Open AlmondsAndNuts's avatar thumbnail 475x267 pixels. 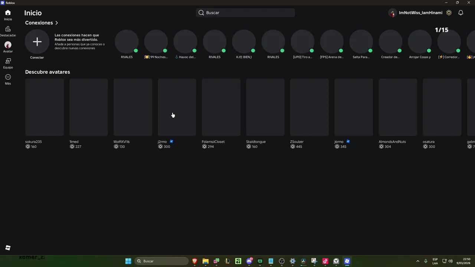398,107
